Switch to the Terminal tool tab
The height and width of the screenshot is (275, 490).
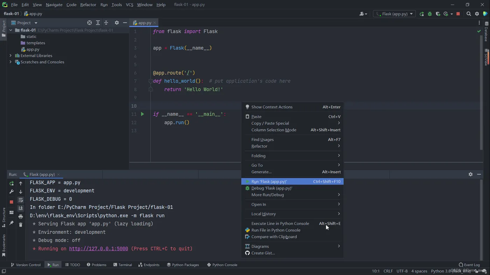[x=122, y=265]
